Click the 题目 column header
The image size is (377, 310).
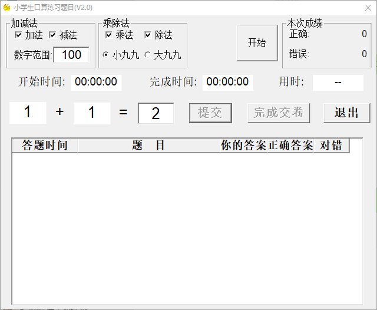tap(149, 145)
